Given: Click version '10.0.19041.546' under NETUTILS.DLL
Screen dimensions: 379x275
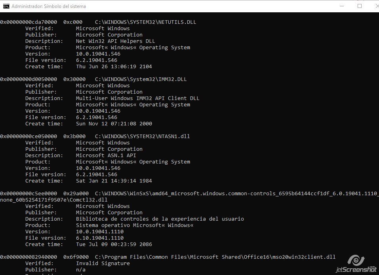Looking at the screenshot, I should pyautogui.click(x=98, y=54).
